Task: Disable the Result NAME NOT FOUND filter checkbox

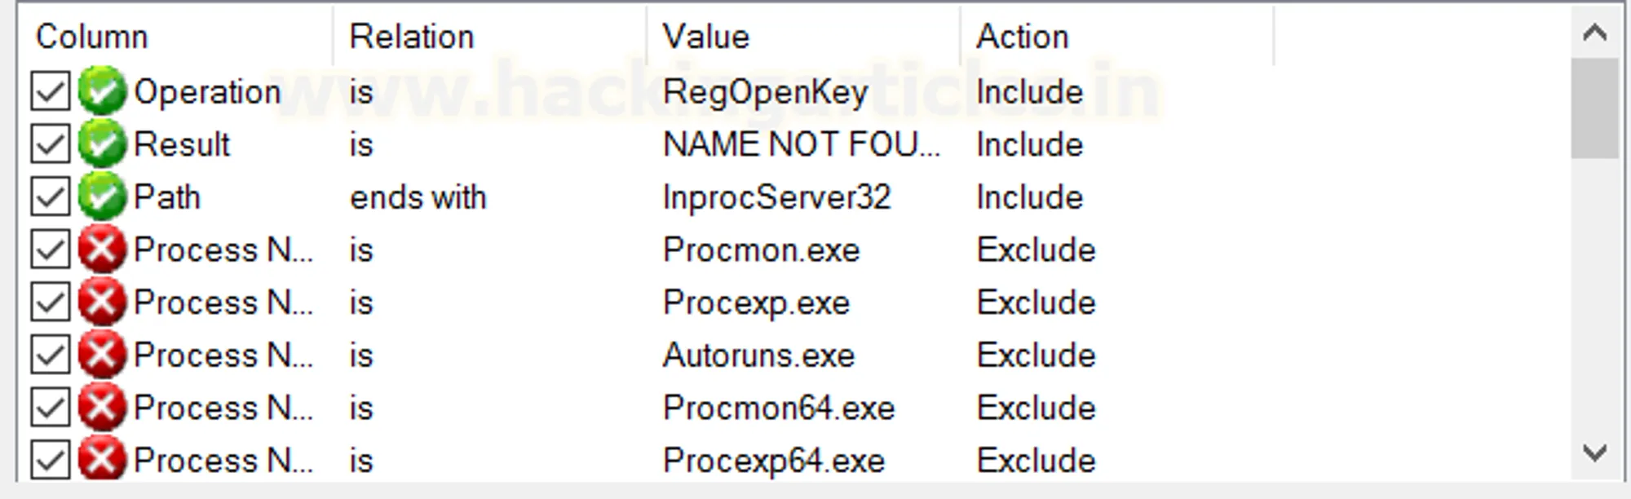Action: (x=51, y=144)
